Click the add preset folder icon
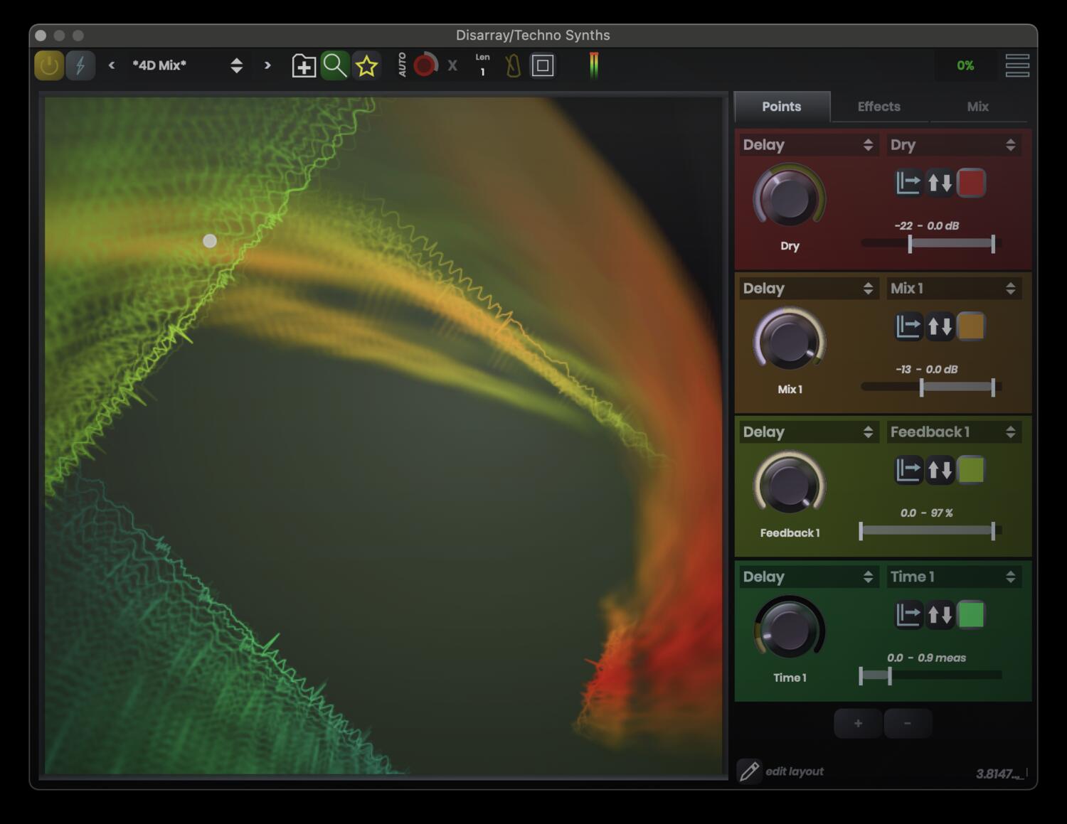This screenshot has height=824, width=1067. pos(304,66)
